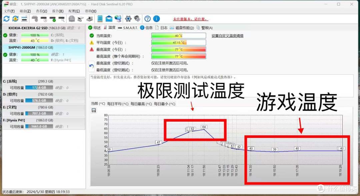Click the disk with green checkmark icon
The height and width of the screenshot is (196, 360).
(x=53, y=19)
